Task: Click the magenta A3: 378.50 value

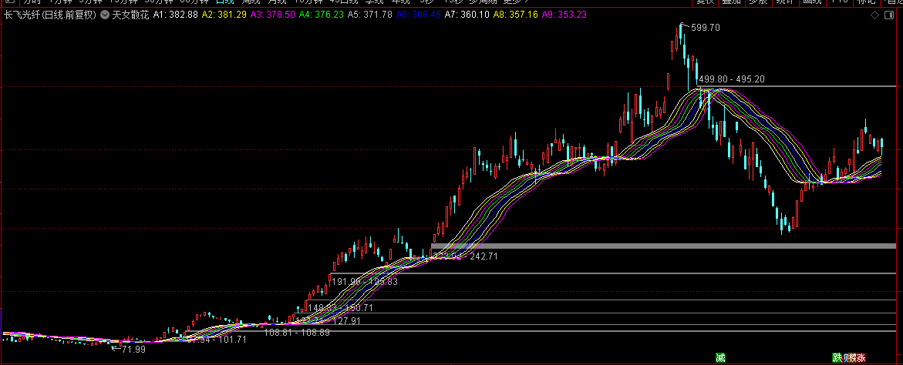Action: click(271, 15)
